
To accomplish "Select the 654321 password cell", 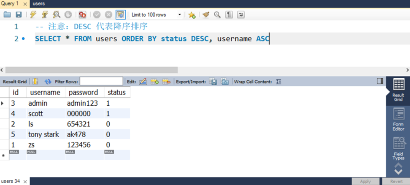I will (x=84, y=124).
